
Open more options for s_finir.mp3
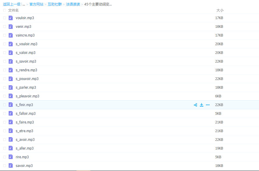pyautogui.click(x=208, y=105)
